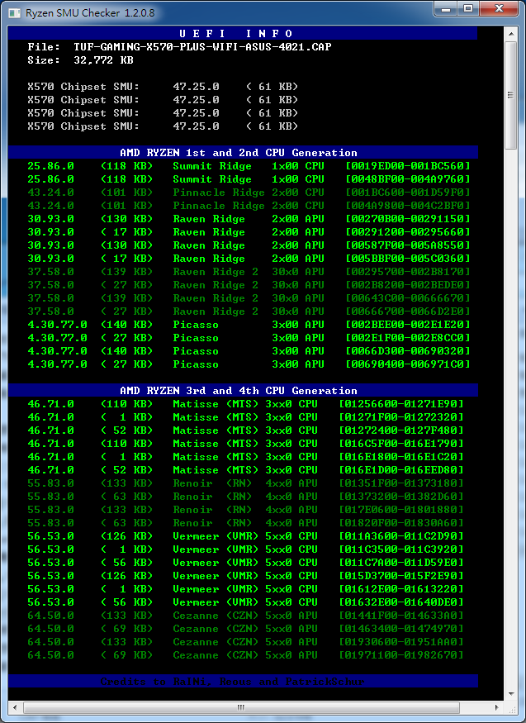Click the Vermeer row with address 011C7A00-011D59E0
Image resolution: width=526 pixels, height=723 pixels.
pos(245,563)
